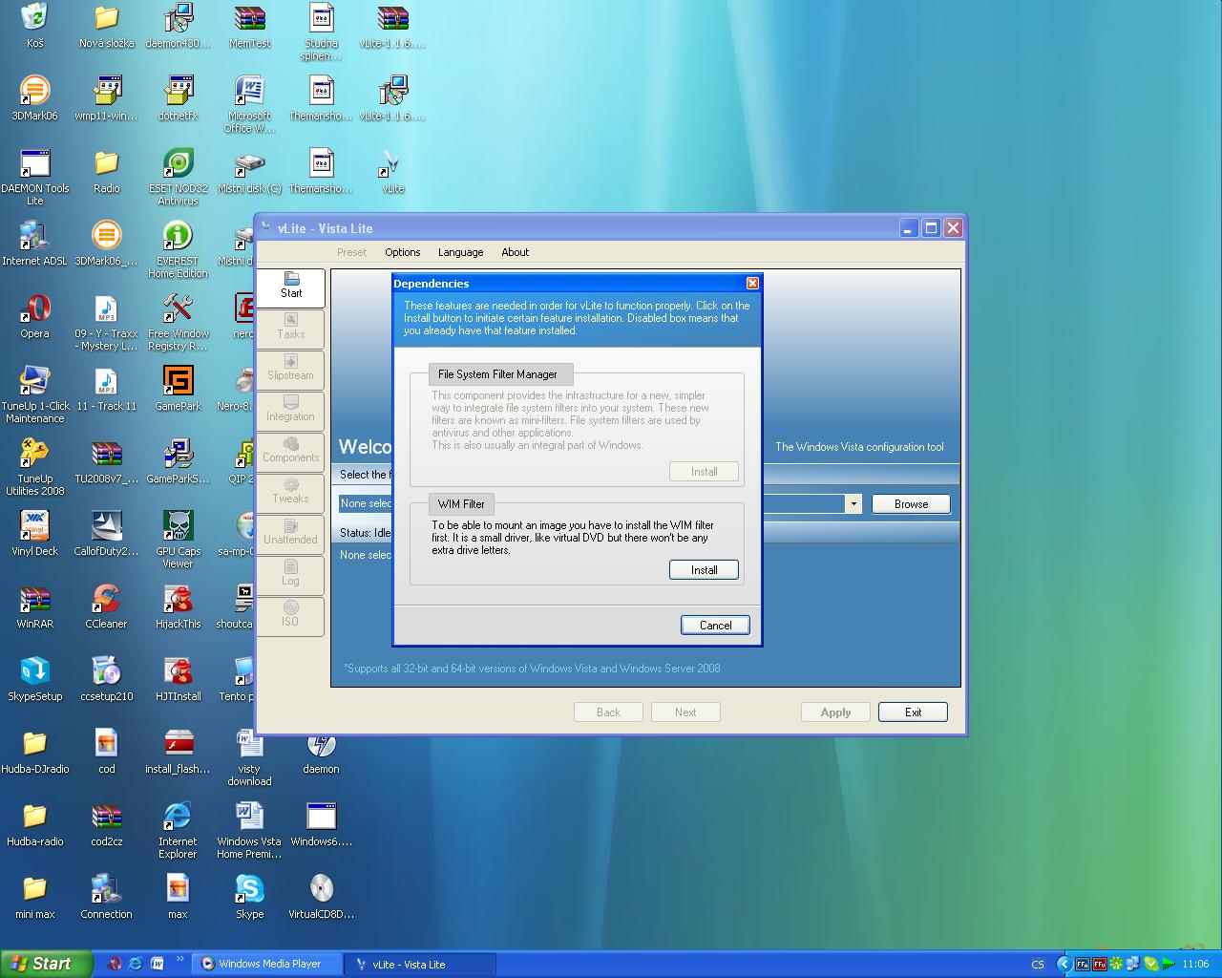1222x978 pixels.
Task: Select the GamePark desktop icon
Action: [x=179, y=389]
